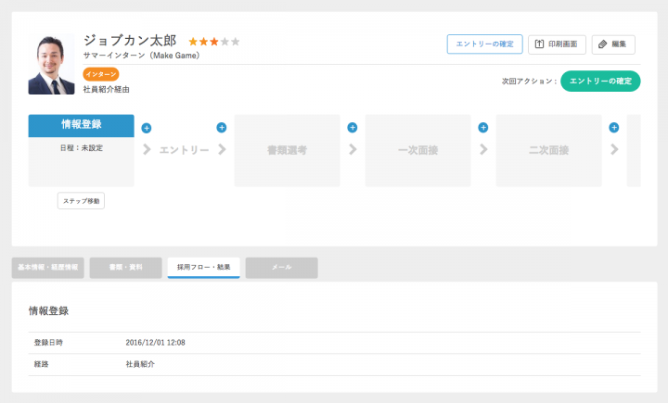The height and width of the screenshot is (403, 668).
Task: Open the 書類・資料 tab
Action: 122,268
